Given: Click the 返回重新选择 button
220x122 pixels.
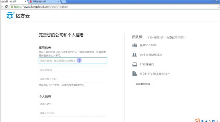Looking at the screenshot, I should 143,84.
